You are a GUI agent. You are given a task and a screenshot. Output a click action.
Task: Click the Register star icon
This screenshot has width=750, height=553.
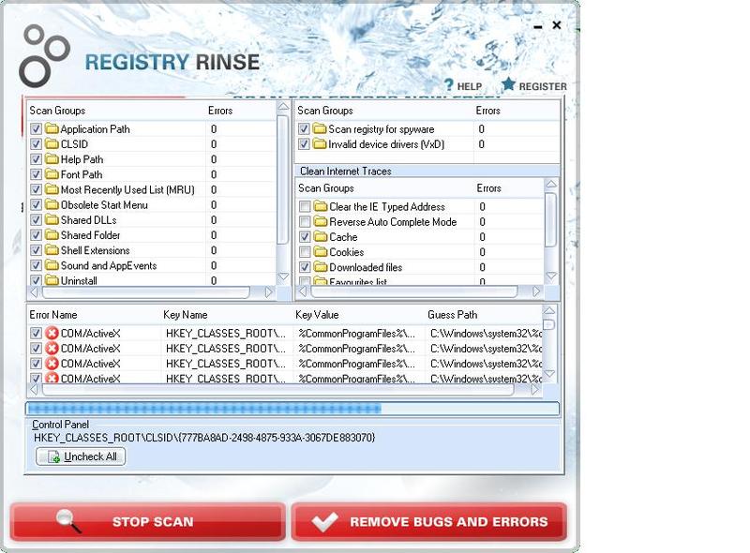[x=508, y=84]
